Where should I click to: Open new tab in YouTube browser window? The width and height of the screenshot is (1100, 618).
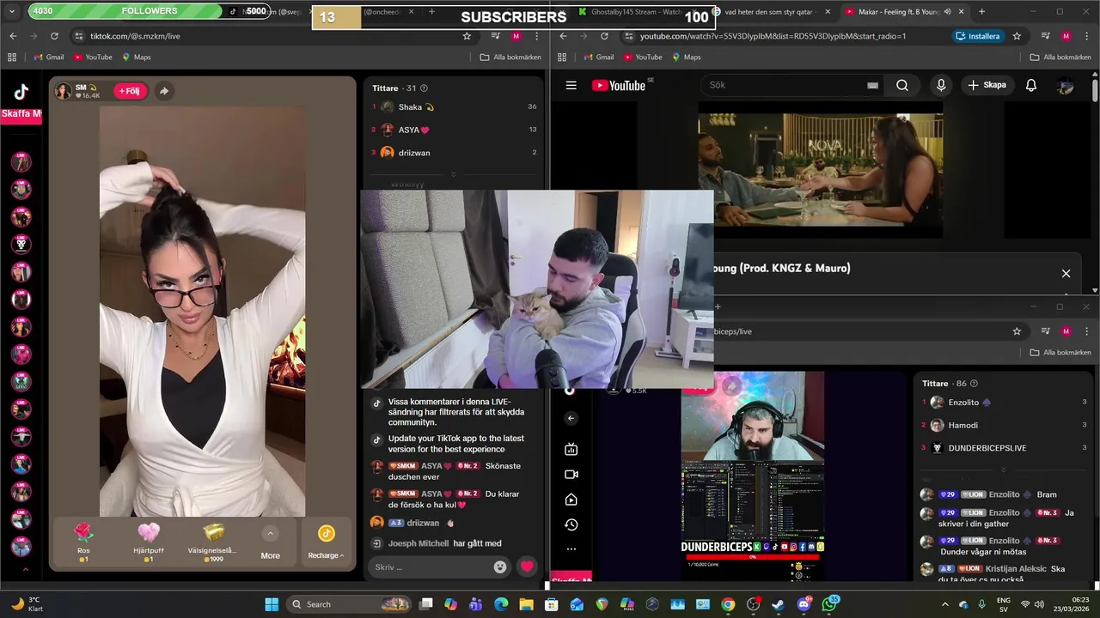(981, 12)
